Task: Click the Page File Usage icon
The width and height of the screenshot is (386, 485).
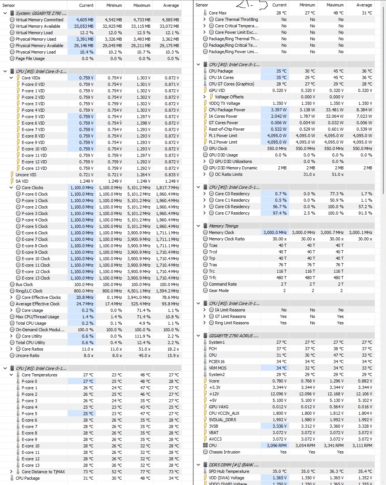Action: point(12,58)
